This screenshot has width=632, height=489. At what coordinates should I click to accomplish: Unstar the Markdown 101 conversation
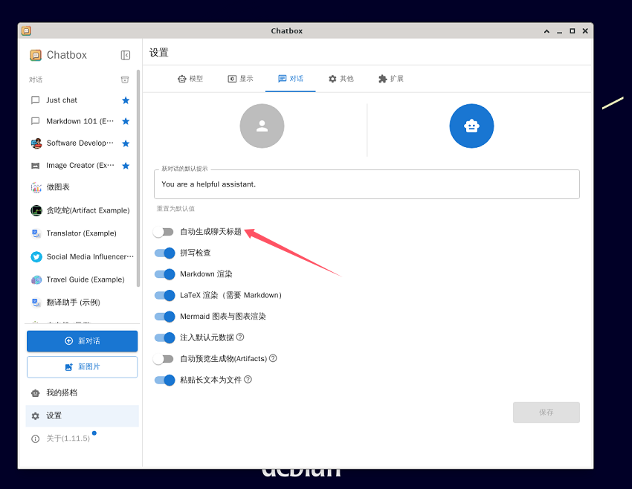click(126, 121)
